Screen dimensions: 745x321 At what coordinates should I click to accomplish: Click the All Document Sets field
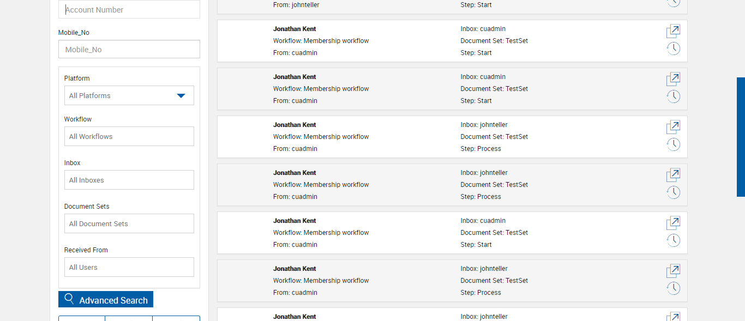tap(129, 223)
